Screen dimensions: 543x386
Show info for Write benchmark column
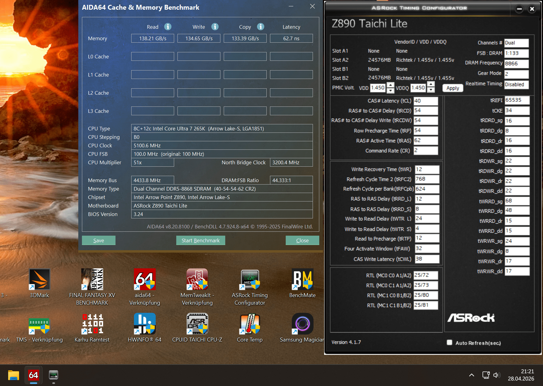coord(215,27)
